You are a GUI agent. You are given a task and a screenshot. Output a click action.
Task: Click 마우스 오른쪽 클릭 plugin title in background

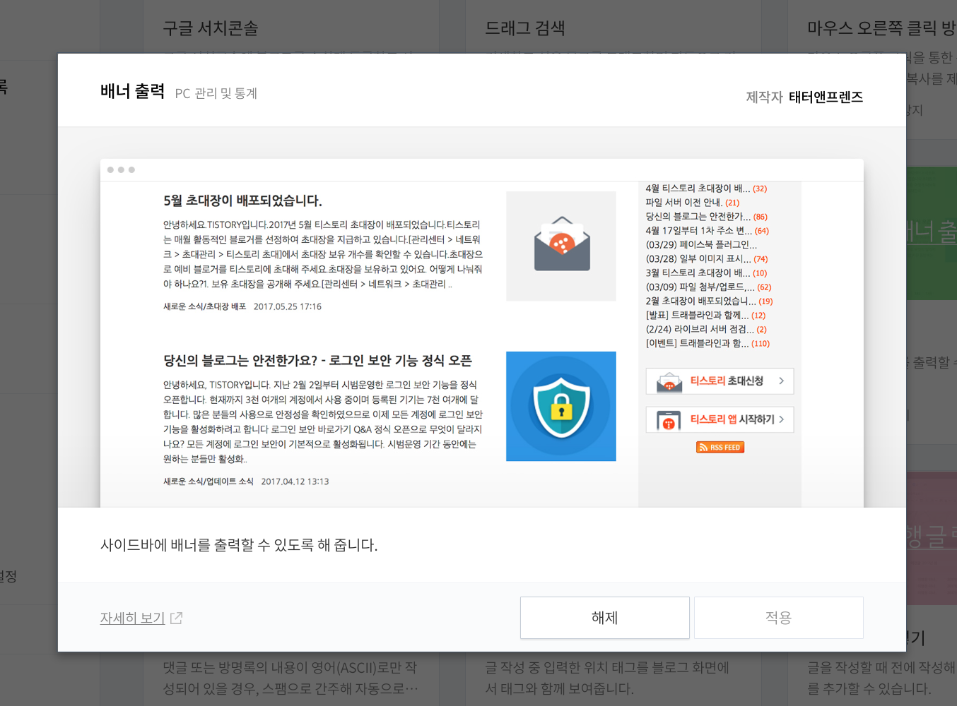point(882,28)
